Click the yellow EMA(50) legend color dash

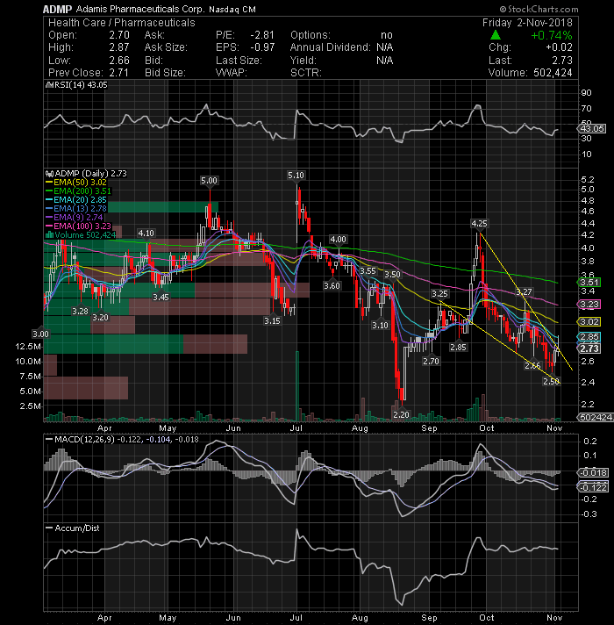pos(49,183)
